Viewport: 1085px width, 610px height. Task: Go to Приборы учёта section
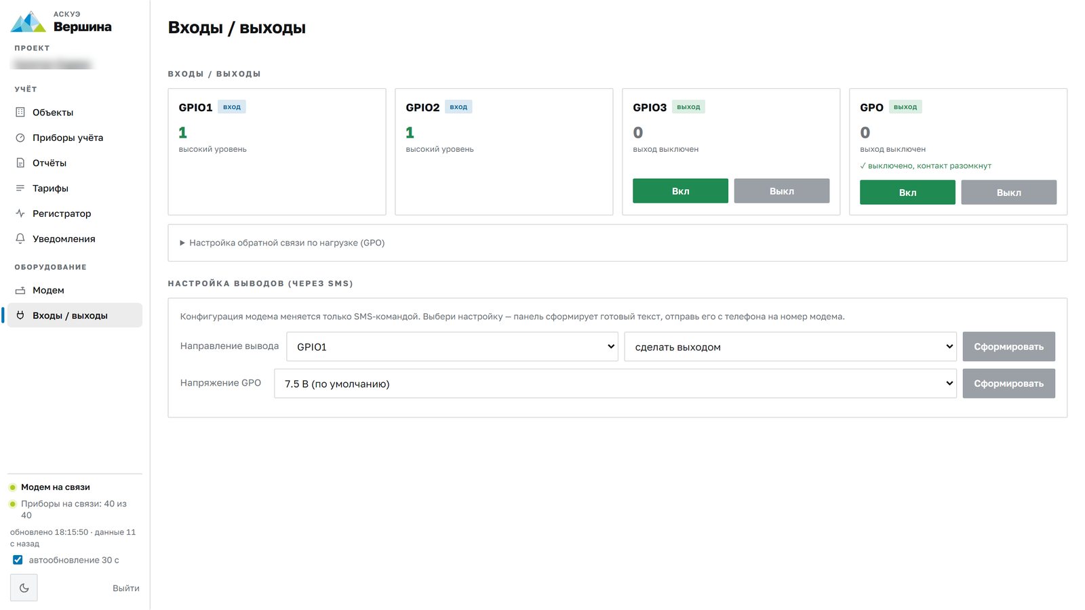point(75,138)
